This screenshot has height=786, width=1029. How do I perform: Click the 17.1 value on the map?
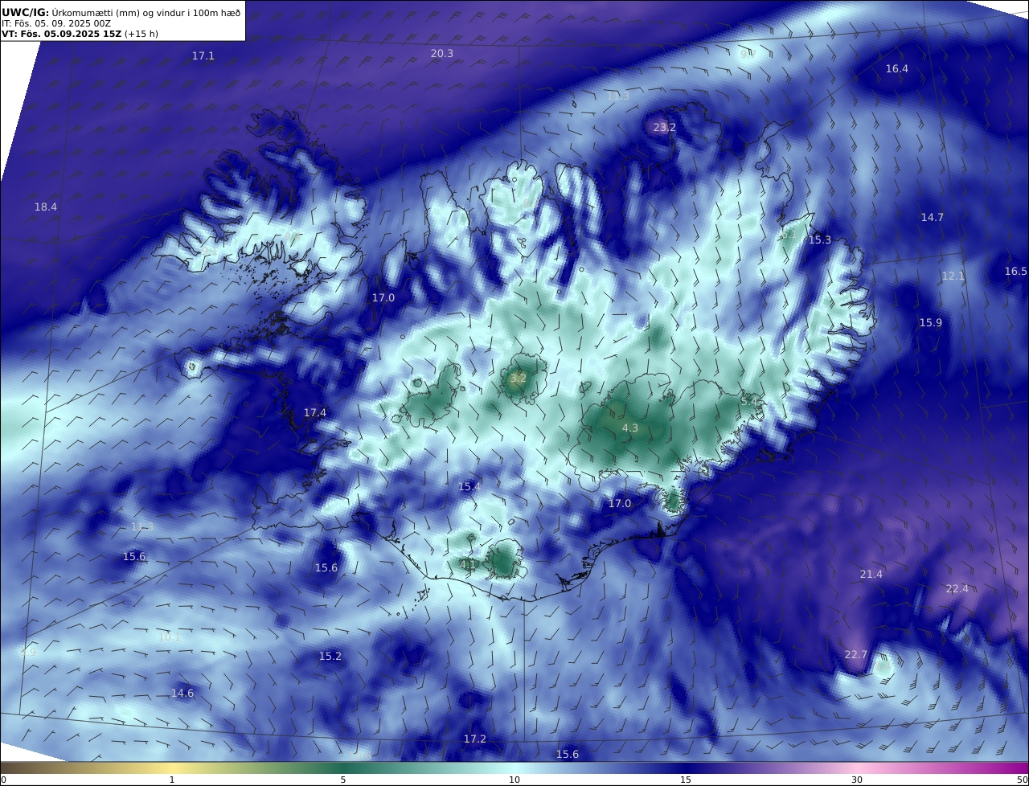(x=203, y=56)
